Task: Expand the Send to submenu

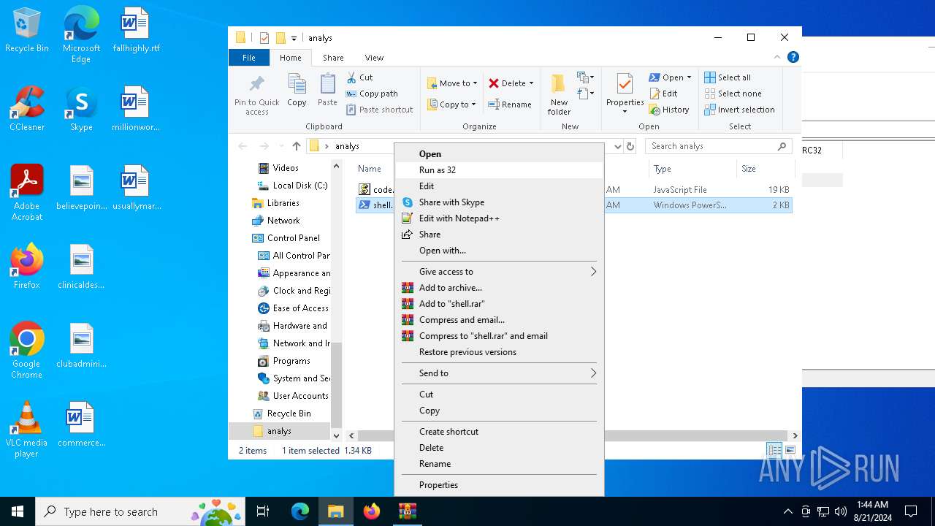Action: pos(499,373)
